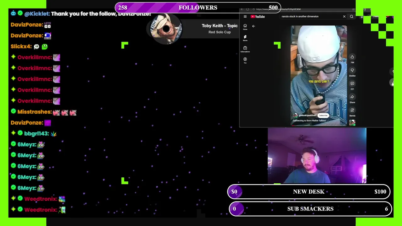Reload the browser page

point(247,9)
